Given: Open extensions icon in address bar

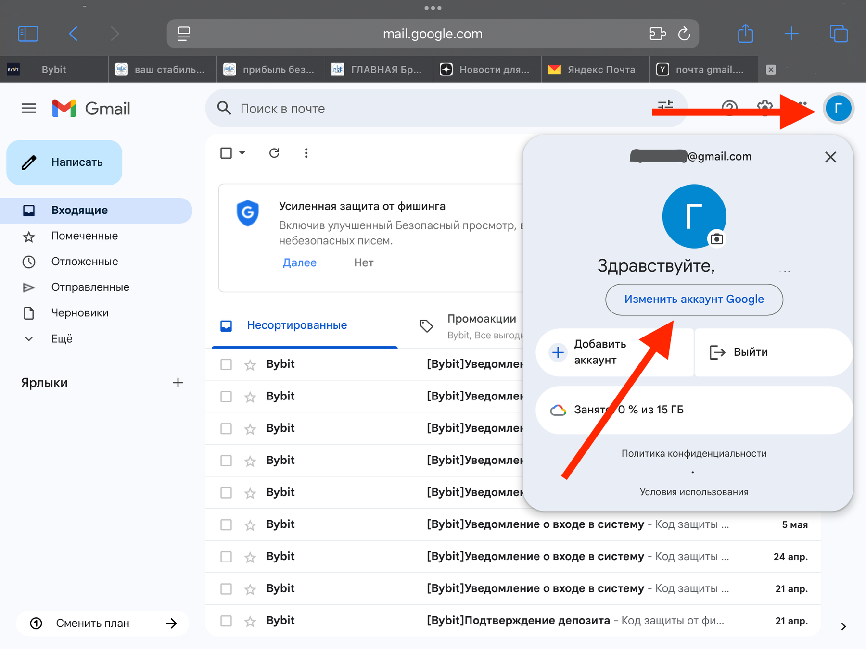Looking at the screenshot, I should (657, 34).
